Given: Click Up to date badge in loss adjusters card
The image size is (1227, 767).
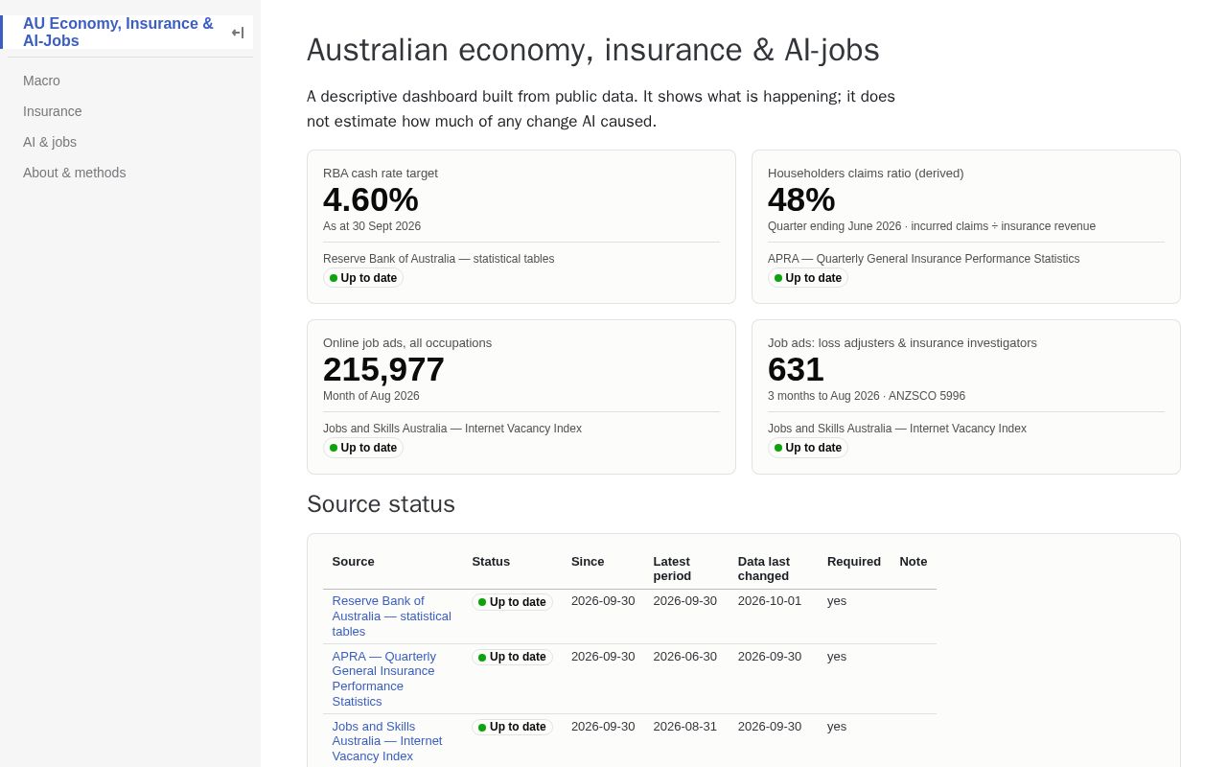Looking at the screenshot, I should [x=808, y=448].
